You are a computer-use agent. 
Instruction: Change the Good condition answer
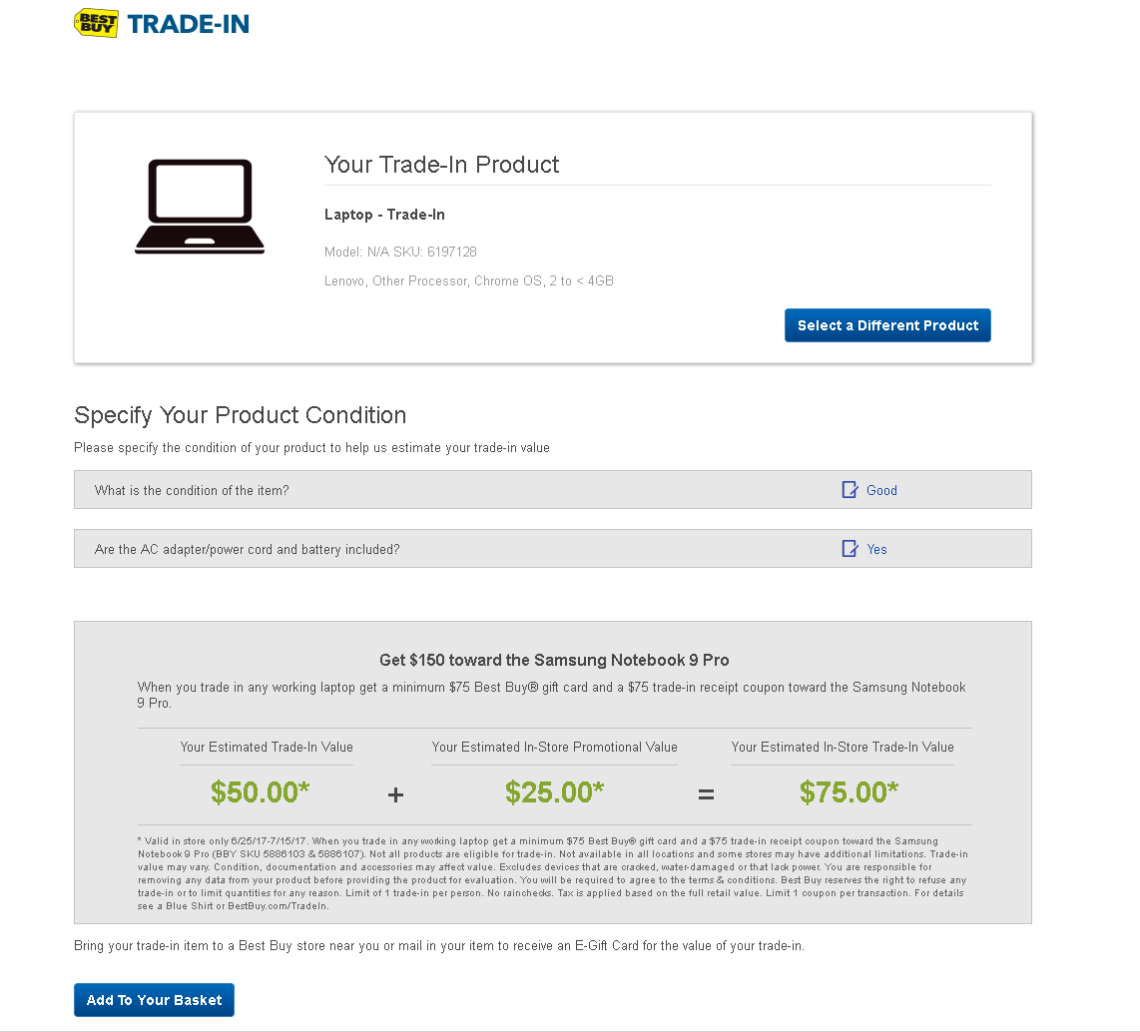point(881,491)
